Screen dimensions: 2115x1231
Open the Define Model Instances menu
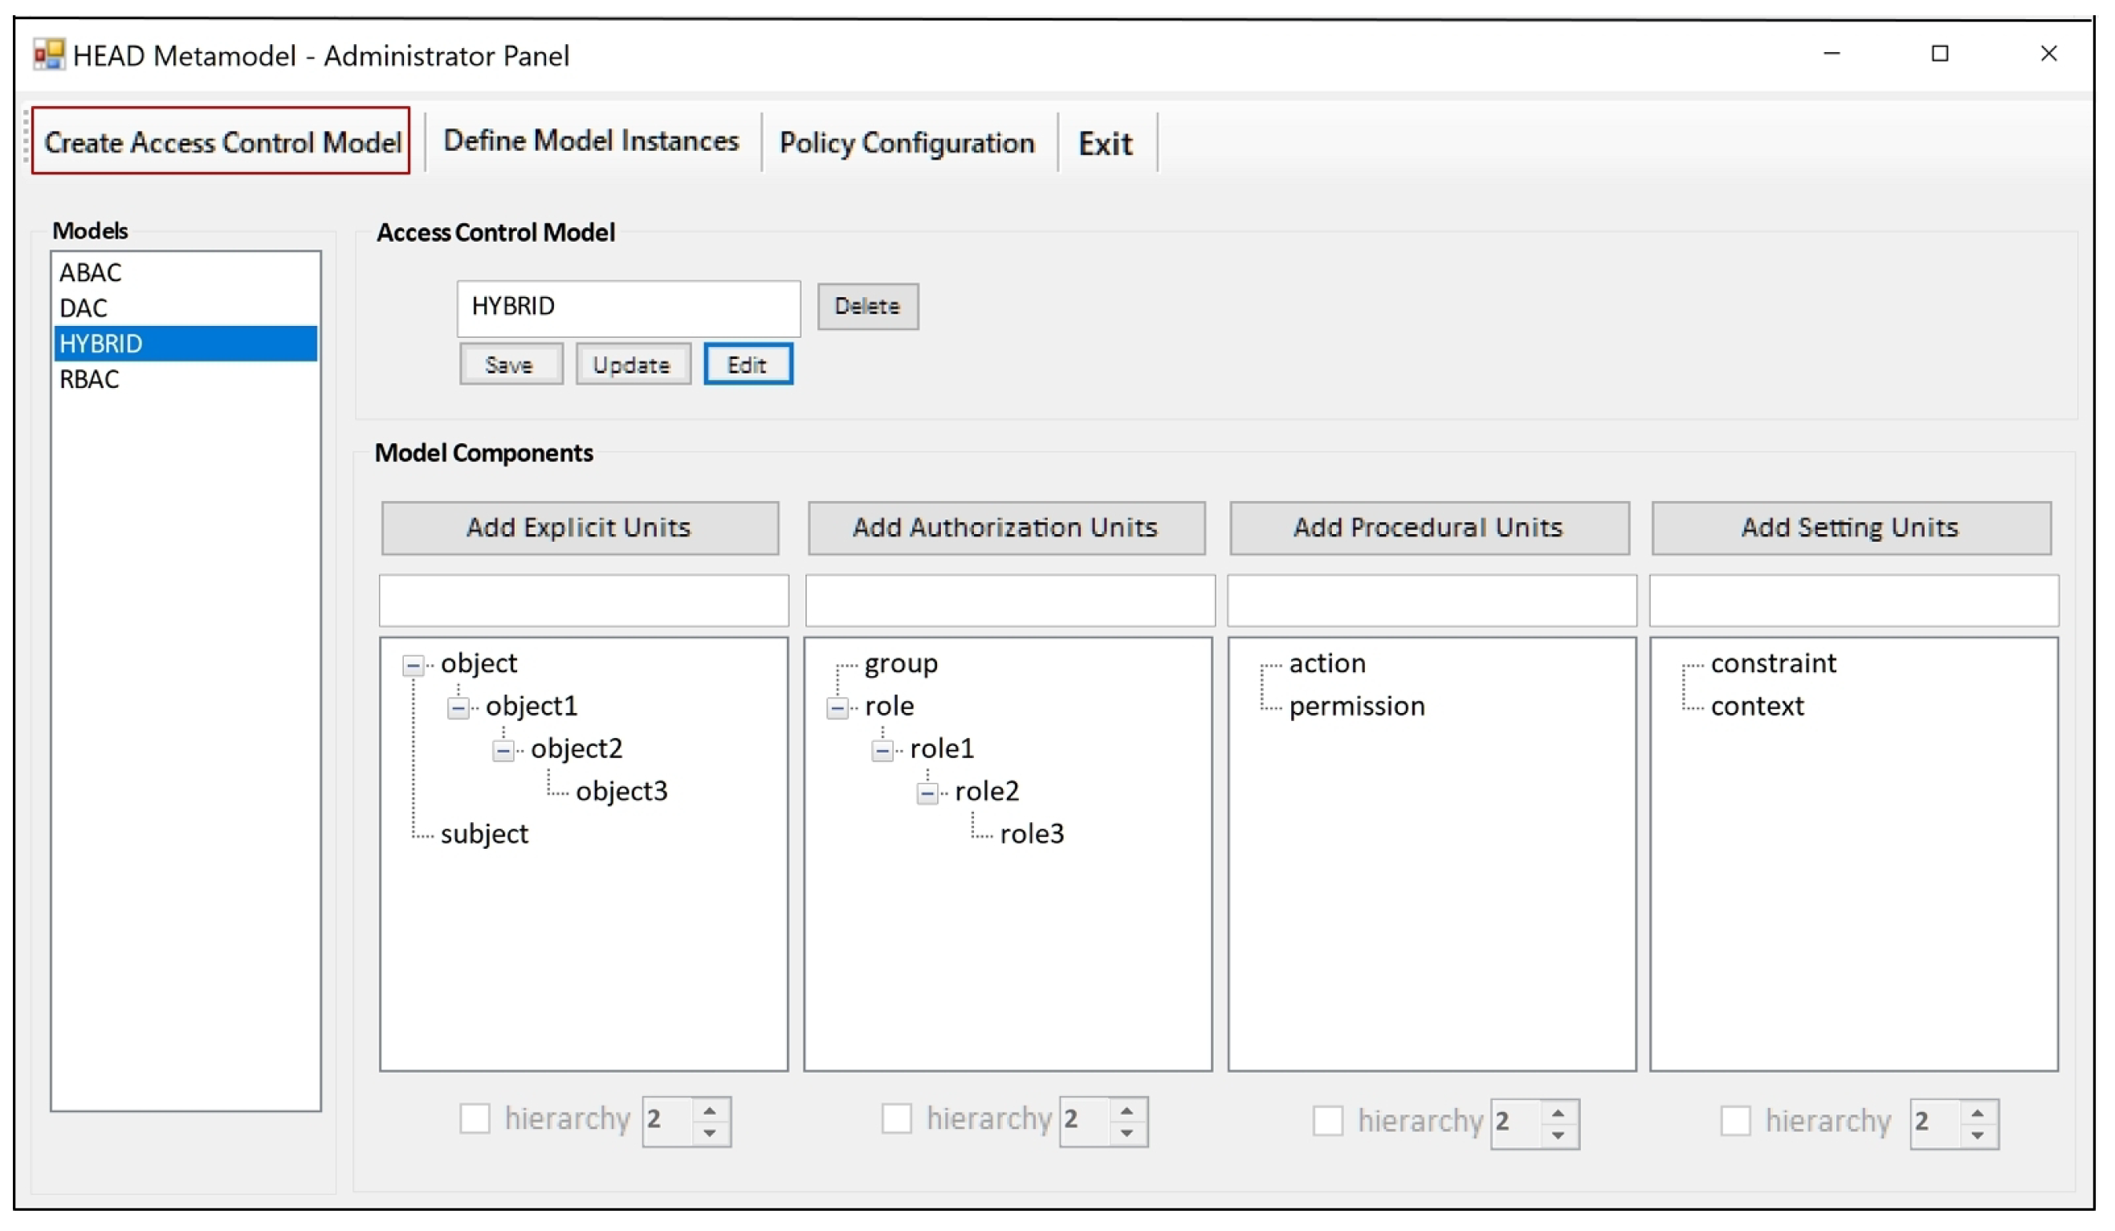tap(591, 141)
